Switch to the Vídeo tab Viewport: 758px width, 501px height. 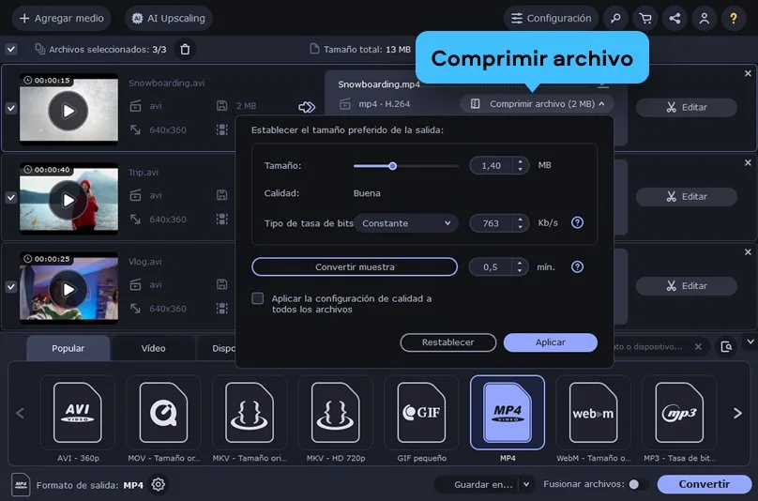(x=153, y=348)
